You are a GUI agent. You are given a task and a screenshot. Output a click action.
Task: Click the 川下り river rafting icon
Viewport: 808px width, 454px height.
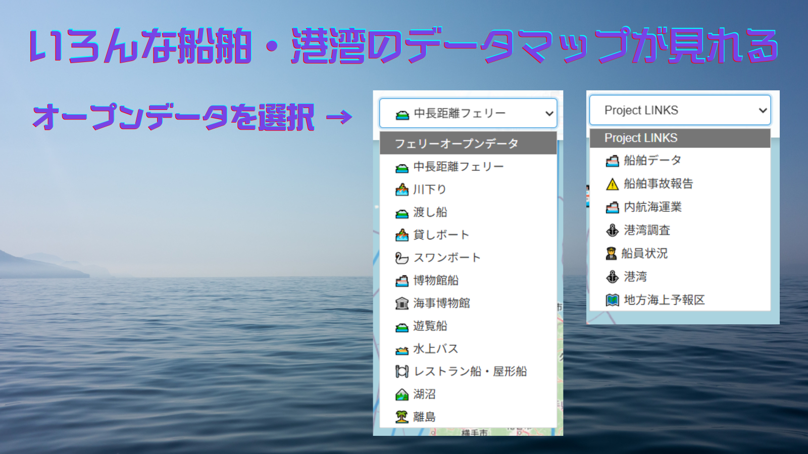401,189
